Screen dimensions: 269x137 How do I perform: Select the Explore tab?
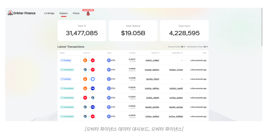(64, 13)
